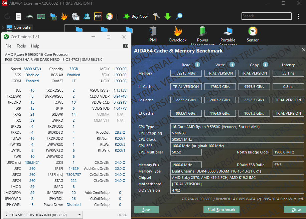Click Memory Latency value 55.1 ns
This screenshot has width=306, height=219.
[288, 73]
